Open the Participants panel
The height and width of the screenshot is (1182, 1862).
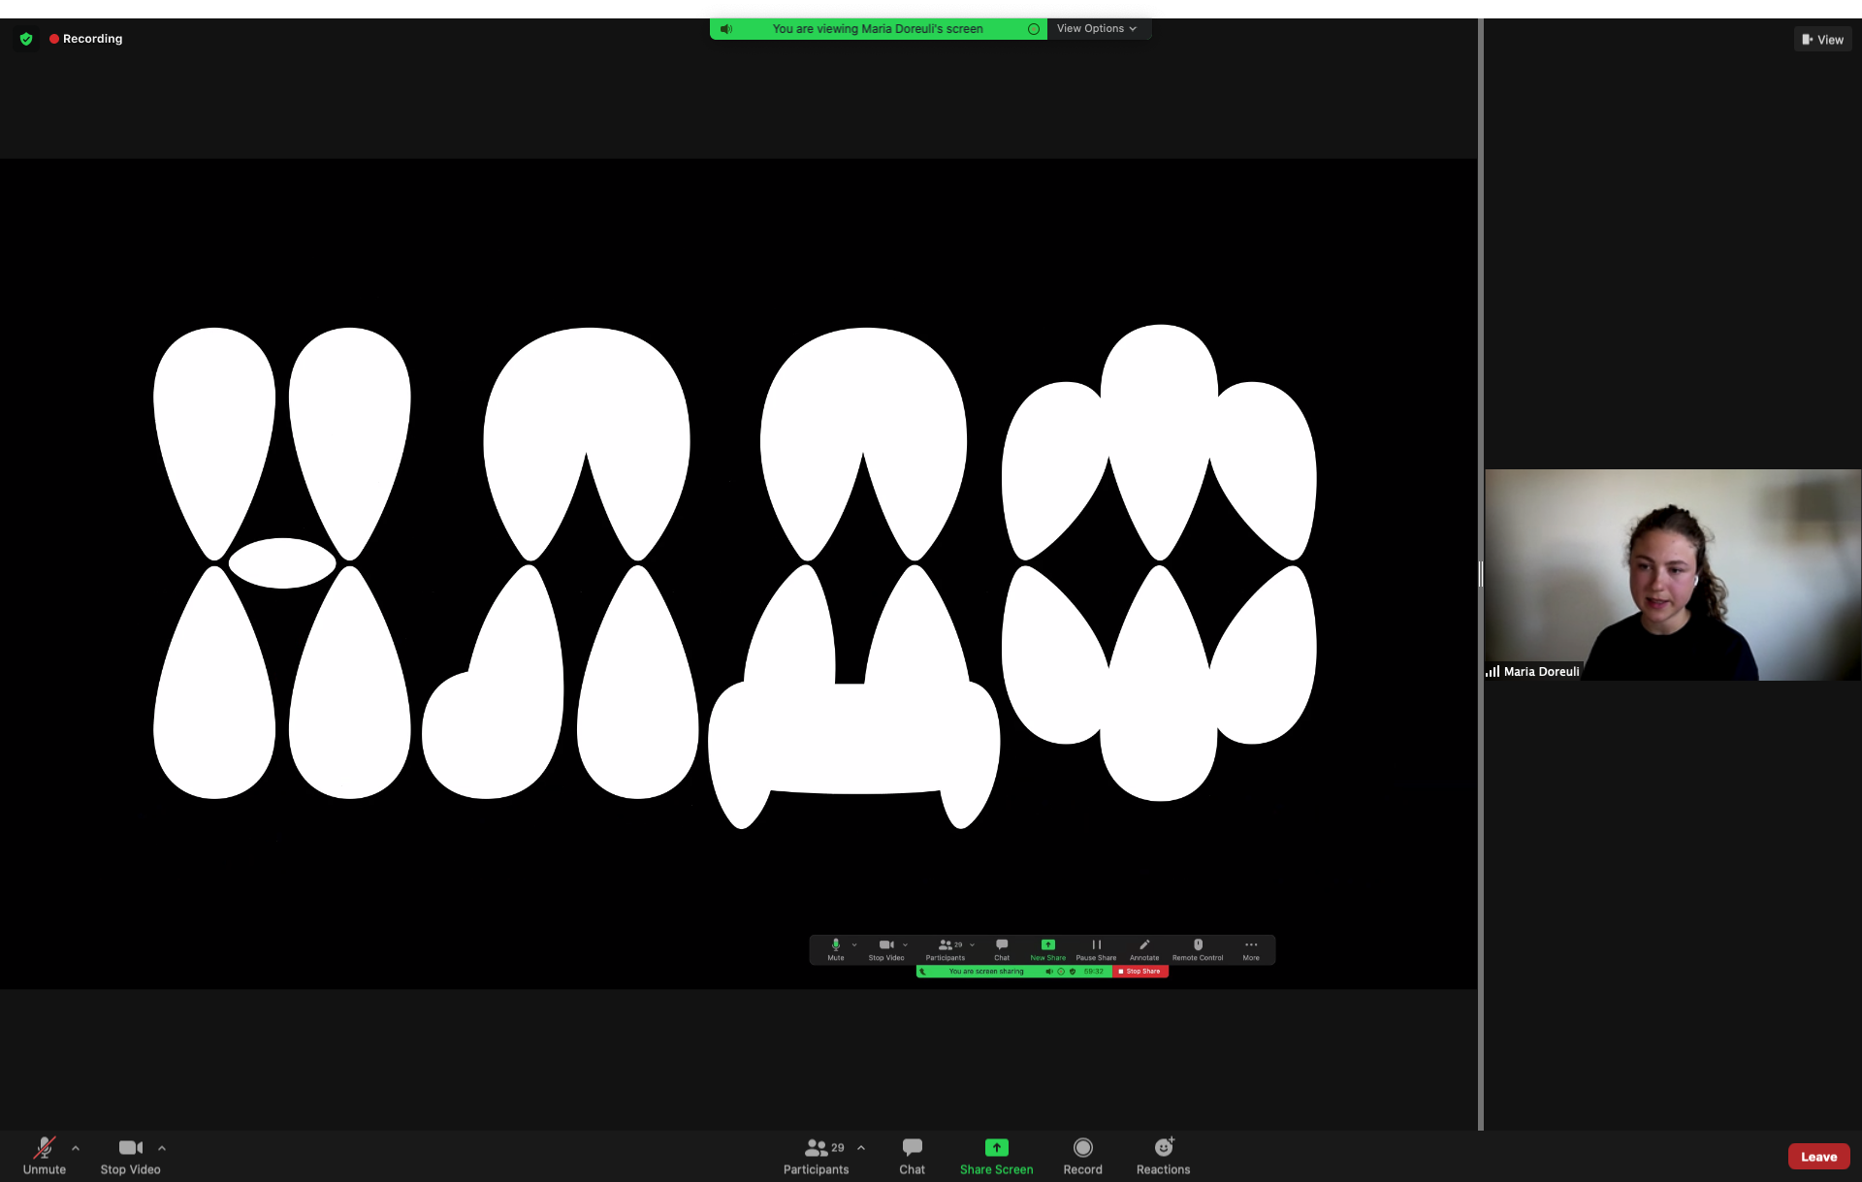(816, 1154)
